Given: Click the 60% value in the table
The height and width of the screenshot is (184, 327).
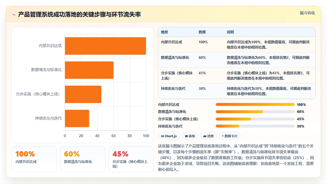Looking at the screenshot, I should (x=202, y=57).
